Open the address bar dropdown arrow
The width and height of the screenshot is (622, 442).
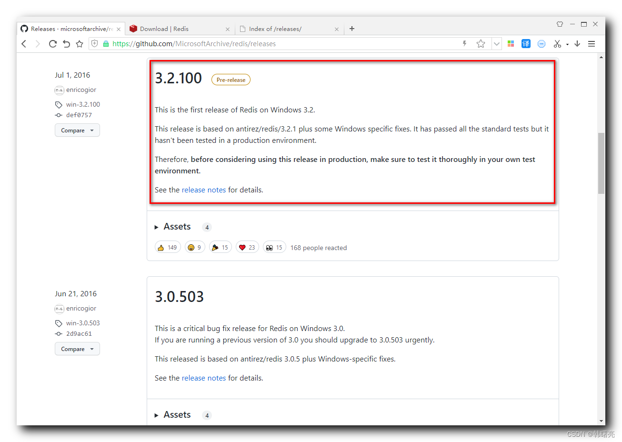[497, 44]
